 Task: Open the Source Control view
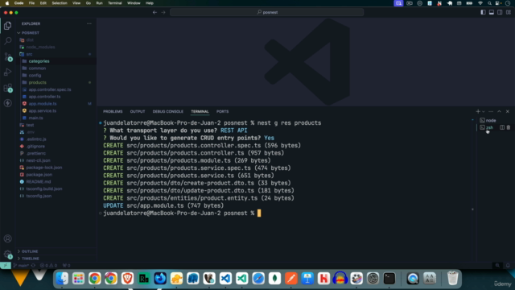coord(7,56)
